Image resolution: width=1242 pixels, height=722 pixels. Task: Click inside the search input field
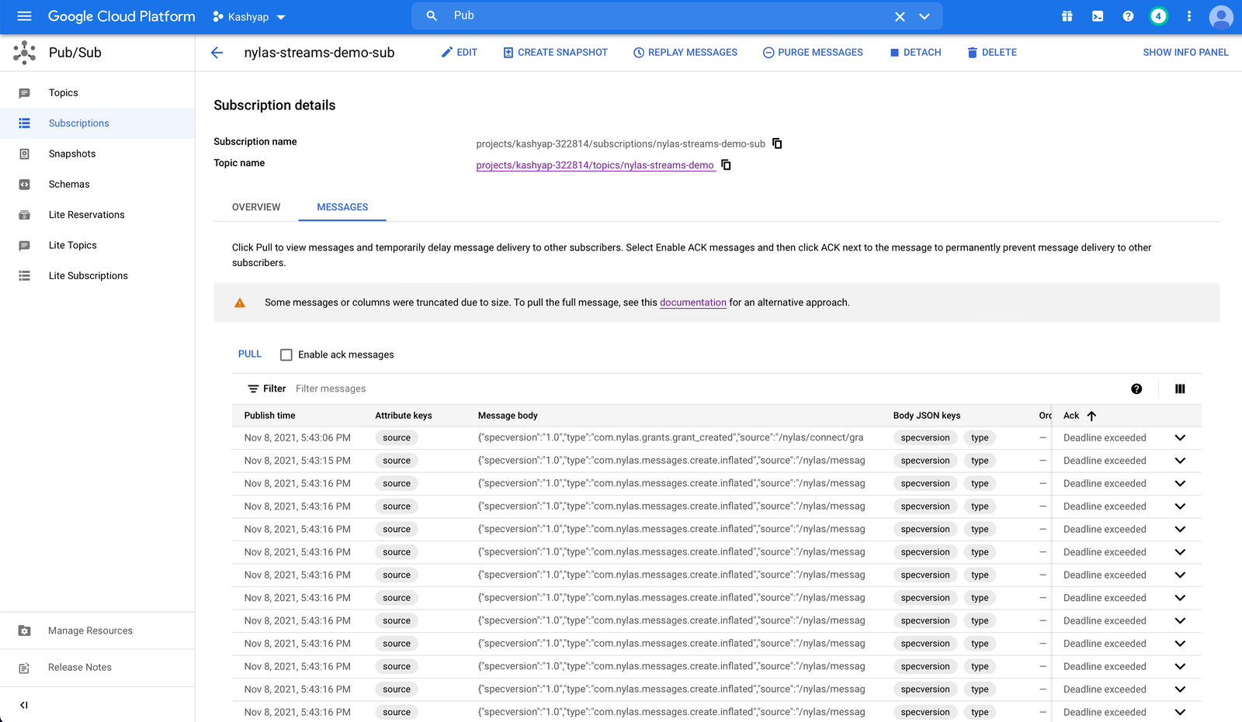coord(621,15)
